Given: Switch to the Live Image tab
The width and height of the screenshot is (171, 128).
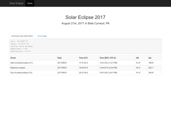Looking at the screenshot, I should click(x=42, y=36).
